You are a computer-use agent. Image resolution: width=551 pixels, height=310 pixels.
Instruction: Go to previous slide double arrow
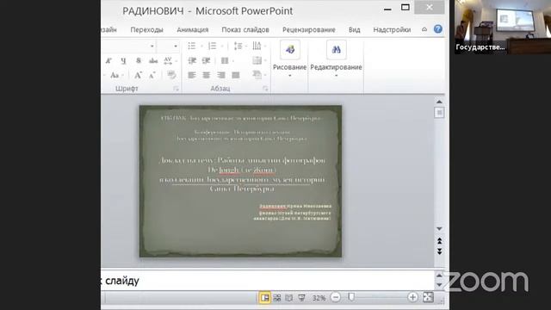[x=439, y=241]
